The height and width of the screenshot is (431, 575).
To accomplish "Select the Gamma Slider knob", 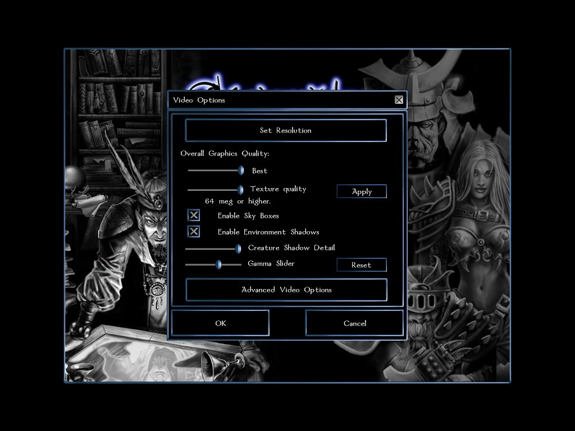I will click(x=218, y=264).
